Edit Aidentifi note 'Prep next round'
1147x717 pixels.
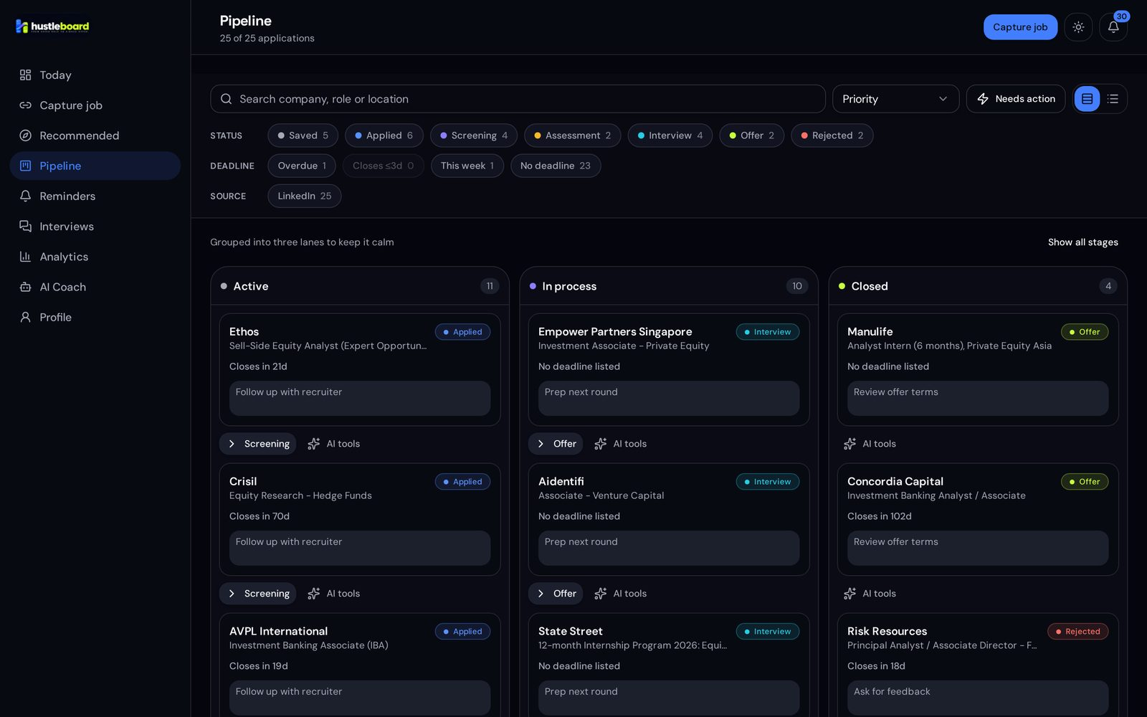click(669, 549)
